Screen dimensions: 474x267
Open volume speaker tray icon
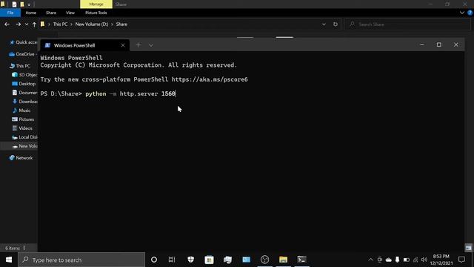pos(424,260)
